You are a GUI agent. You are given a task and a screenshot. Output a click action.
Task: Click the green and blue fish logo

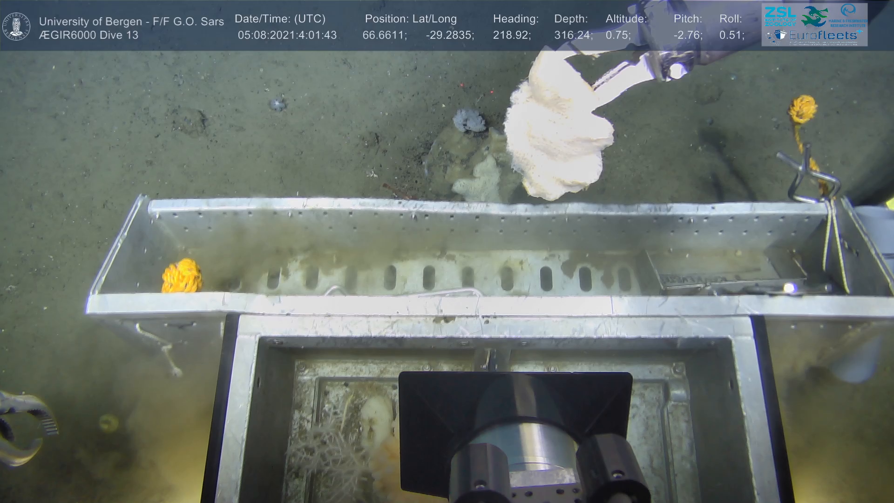(x=814, y=16)
